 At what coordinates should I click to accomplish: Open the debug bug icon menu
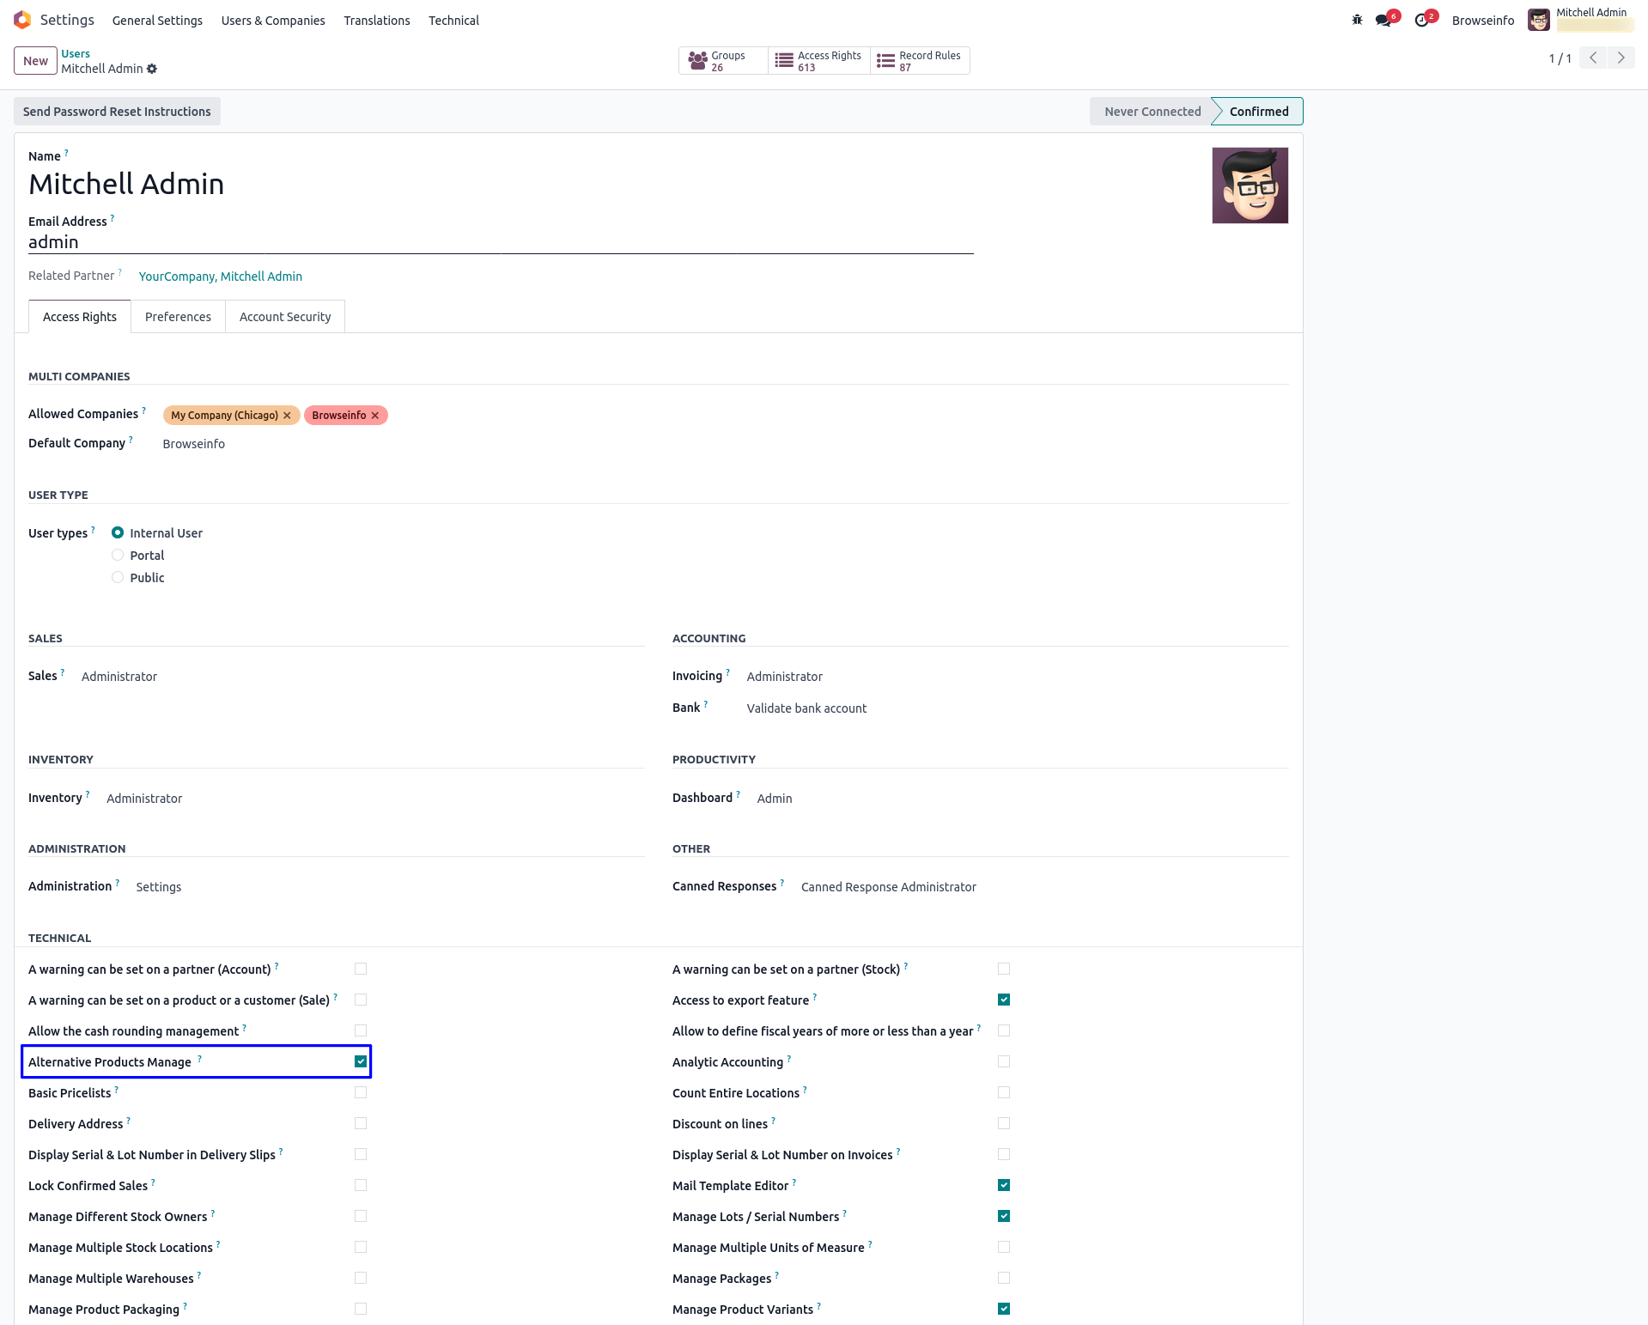pos(1357,20)
